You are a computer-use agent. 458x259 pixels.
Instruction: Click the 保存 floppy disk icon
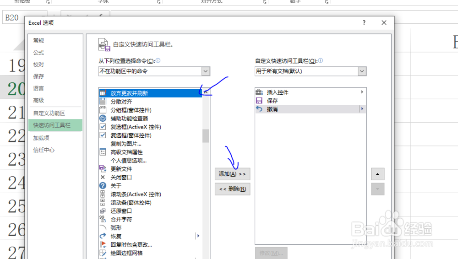(x=259, y=101)
